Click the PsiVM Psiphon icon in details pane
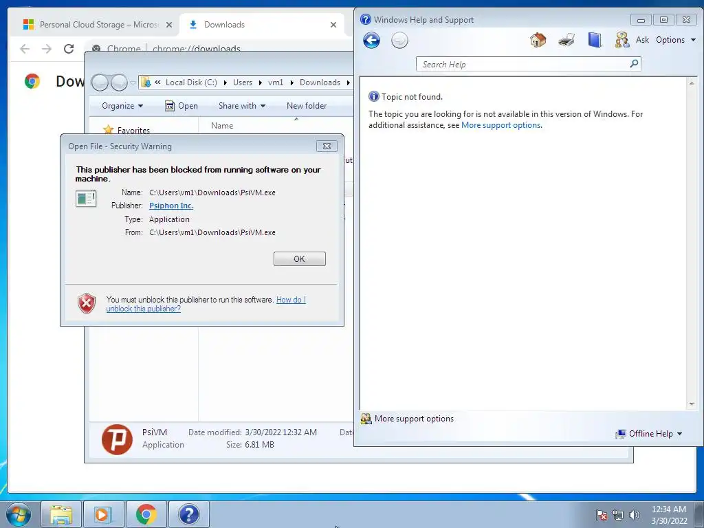 tap(117, 439)
